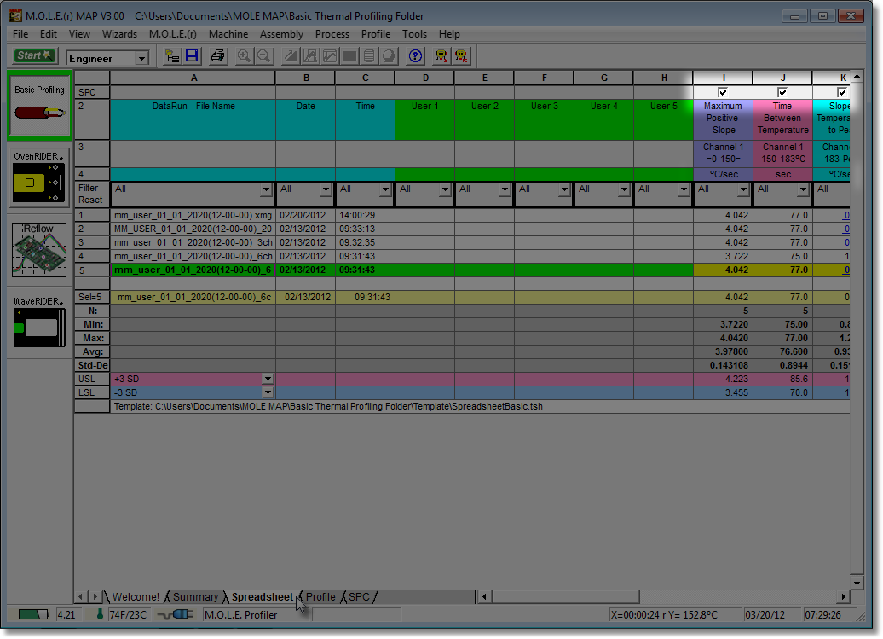
Task: Toggle the SPC checkbox for column I
Action: point(723,92)
